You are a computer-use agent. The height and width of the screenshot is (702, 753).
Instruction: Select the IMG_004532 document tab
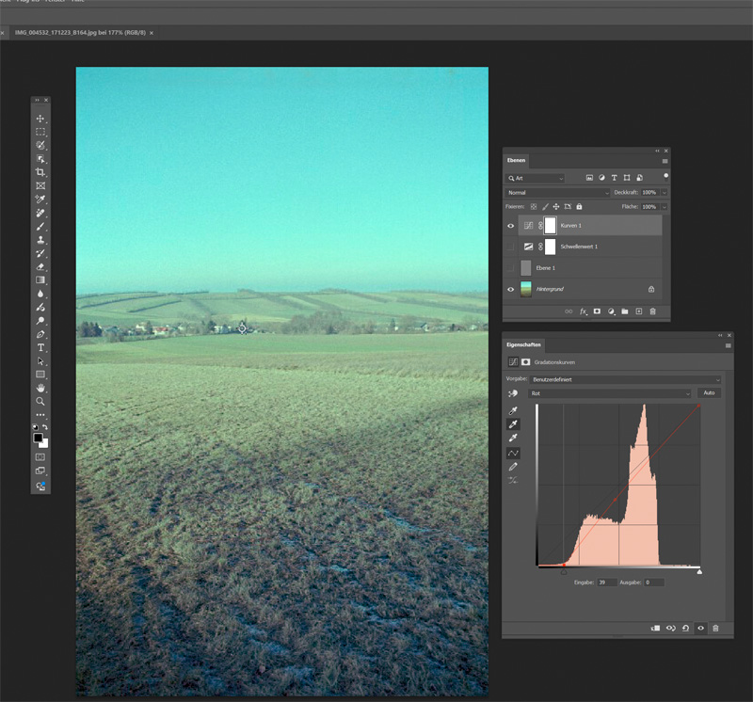[x=80, y=33]
